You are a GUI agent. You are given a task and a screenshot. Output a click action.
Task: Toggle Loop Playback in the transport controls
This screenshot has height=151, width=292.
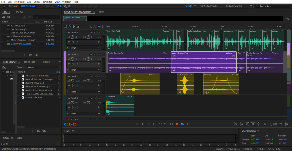click(182, 124)
